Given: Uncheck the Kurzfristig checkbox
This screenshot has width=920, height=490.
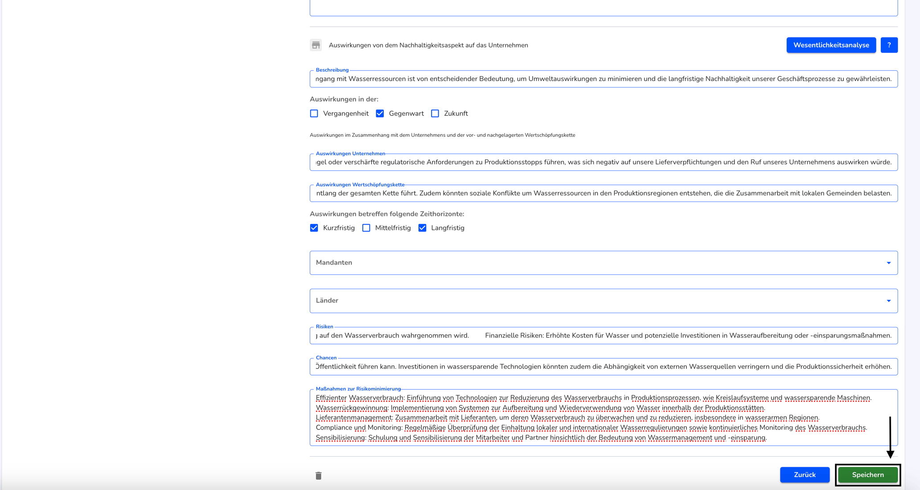Looking at the screenshot, I should [314, 228].
